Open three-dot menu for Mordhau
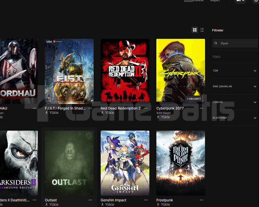This screenshot has width=259, height=207. click(34, 108)
